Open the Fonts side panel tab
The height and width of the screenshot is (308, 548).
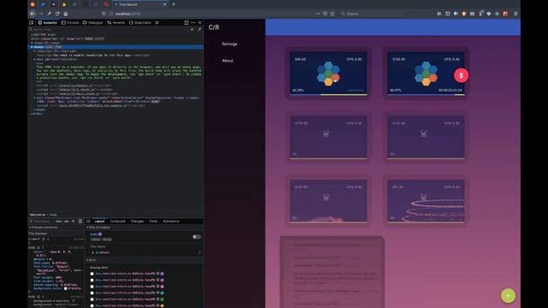[x=153, y=222]
